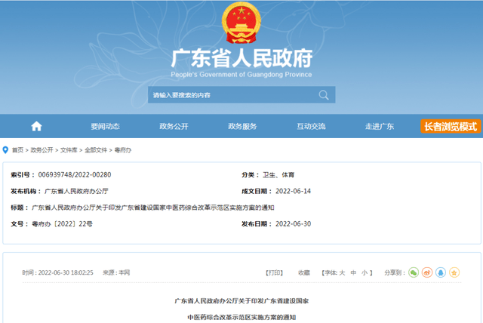Screen dimensions: 483x323
Task: Set font size to 小 (small)
Action: click(x=364, y=272)
